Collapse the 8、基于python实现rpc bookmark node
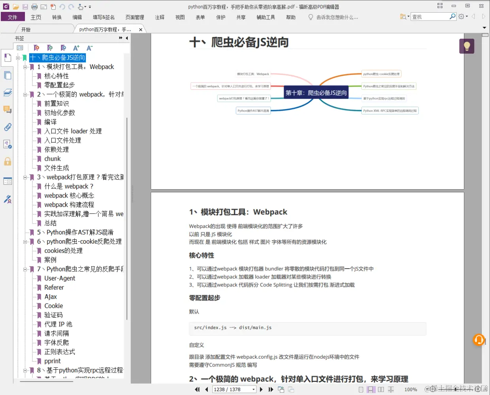 coord(25,371)
